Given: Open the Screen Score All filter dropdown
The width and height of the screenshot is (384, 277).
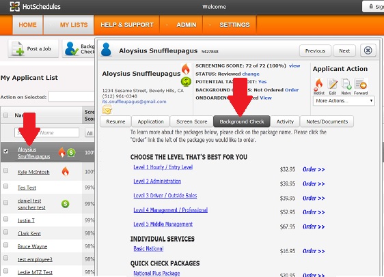Looking at the screenshot, I should pyautogui.click(x=90, y=133).
